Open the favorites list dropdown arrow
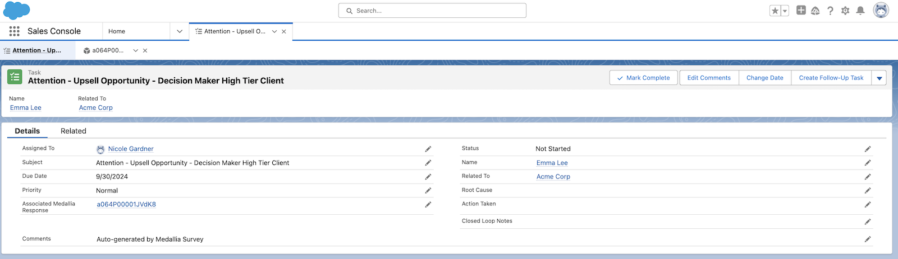Image resolution: width=898 pixels, height=259 pixels. (785, 11)
